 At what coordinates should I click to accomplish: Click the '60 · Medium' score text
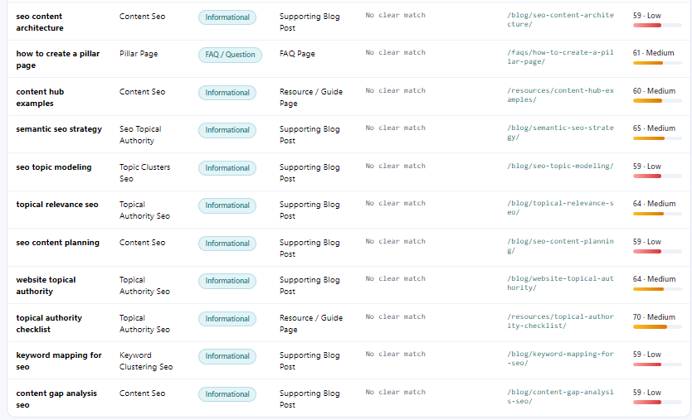(x=654, y=91)
